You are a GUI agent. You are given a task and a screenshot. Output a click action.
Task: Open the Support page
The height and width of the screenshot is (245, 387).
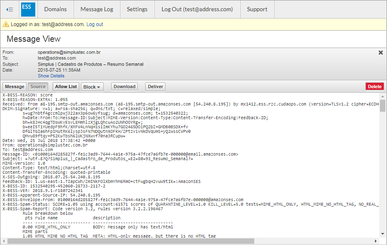click(x=257, y=9)
